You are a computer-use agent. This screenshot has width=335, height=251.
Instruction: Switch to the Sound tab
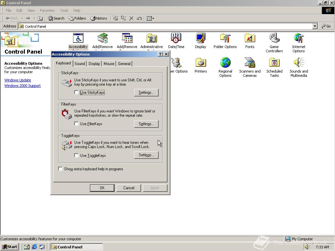click(80, 64)
